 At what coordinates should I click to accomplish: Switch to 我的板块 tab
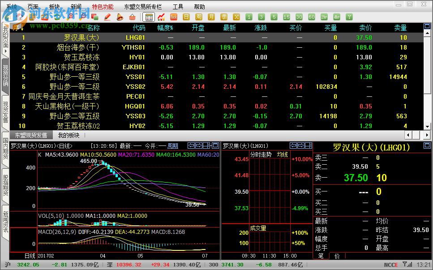(x=69, y=135)
